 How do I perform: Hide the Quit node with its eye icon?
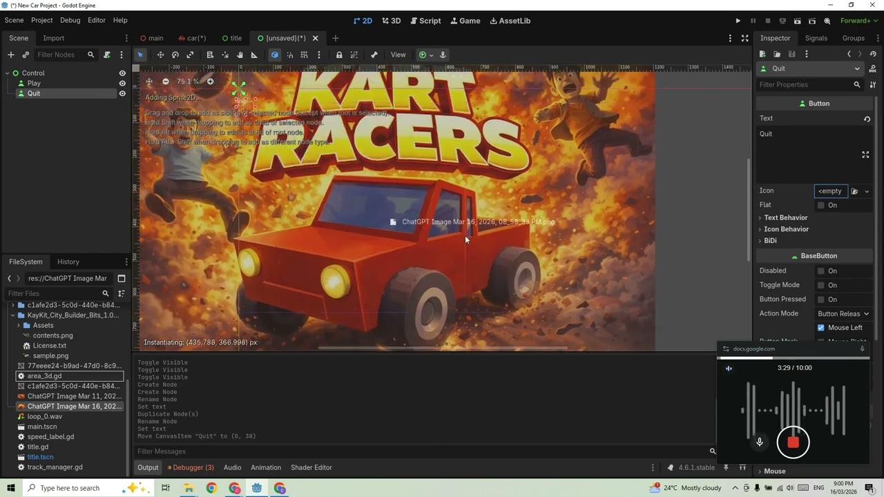(122, 94)
